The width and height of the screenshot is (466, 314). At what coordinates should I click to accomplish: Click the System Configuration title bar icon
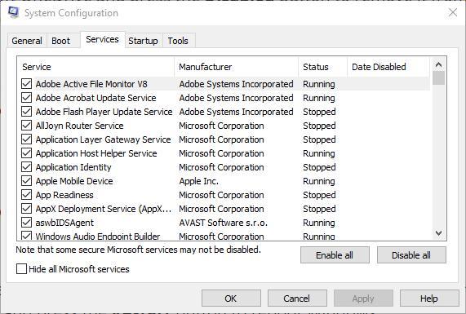coord(13,12)
